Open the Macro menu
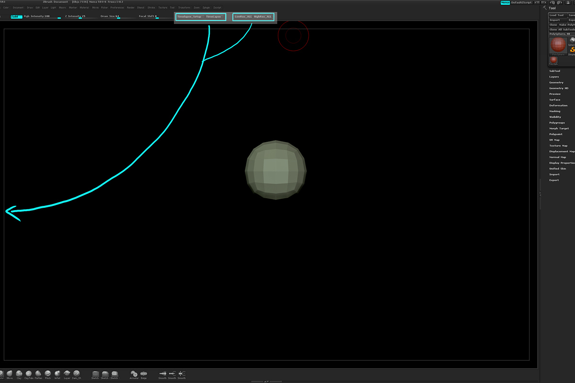The image size is (575, 383). 62,8
